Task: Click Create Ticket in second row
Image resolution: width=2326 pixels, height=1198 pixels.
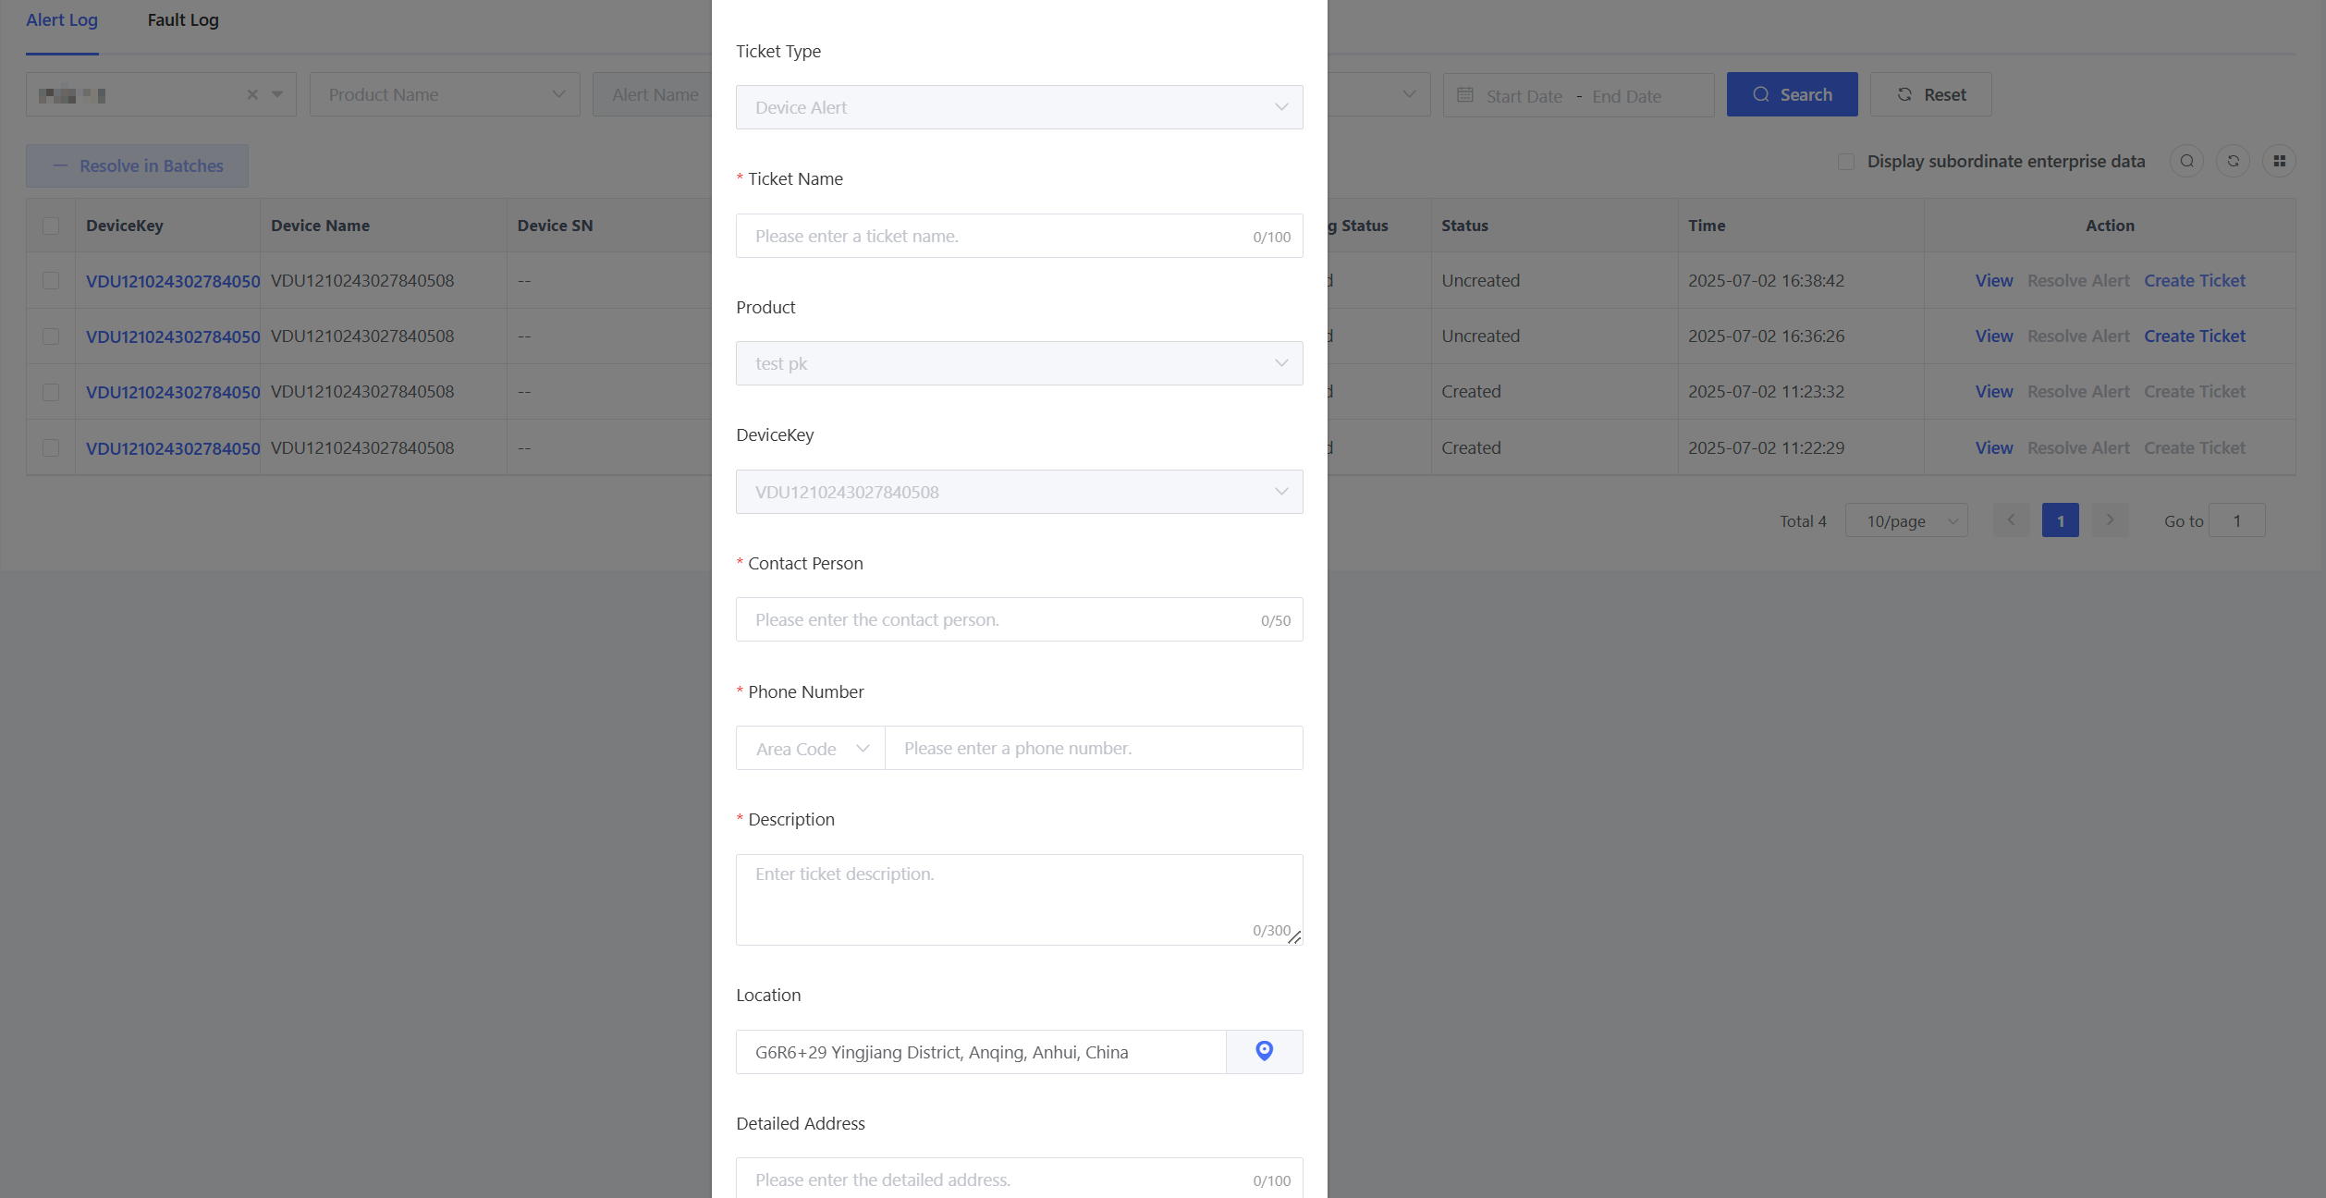Action: pos(2194,336)
